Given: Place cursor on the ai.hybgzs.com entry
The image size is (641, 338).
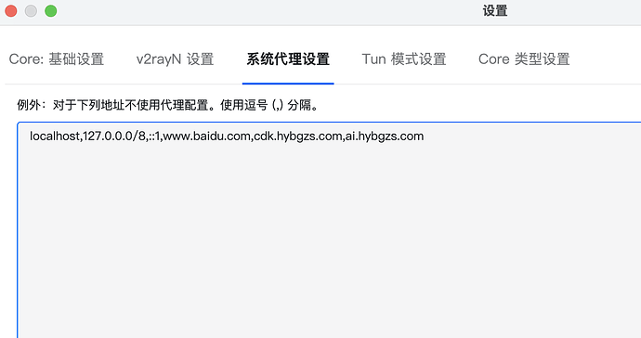Looking at the screenshot, I should click(x=385, y=136).
